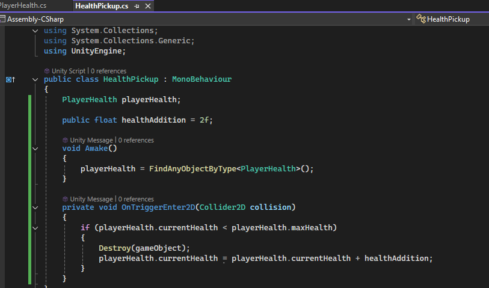
Task: Click the Unity icon beside 'Unity Script'
Action: pyautogui.click(x=47, y=71)
